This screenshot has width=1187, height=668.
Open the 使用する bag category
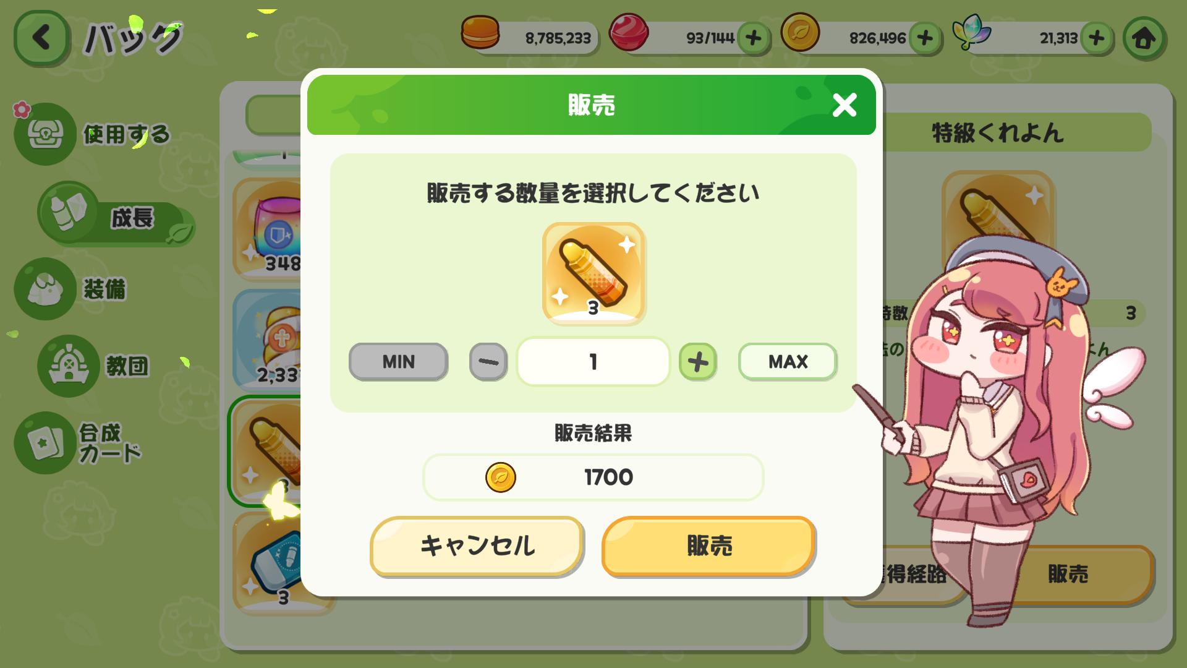click(93, 134)
